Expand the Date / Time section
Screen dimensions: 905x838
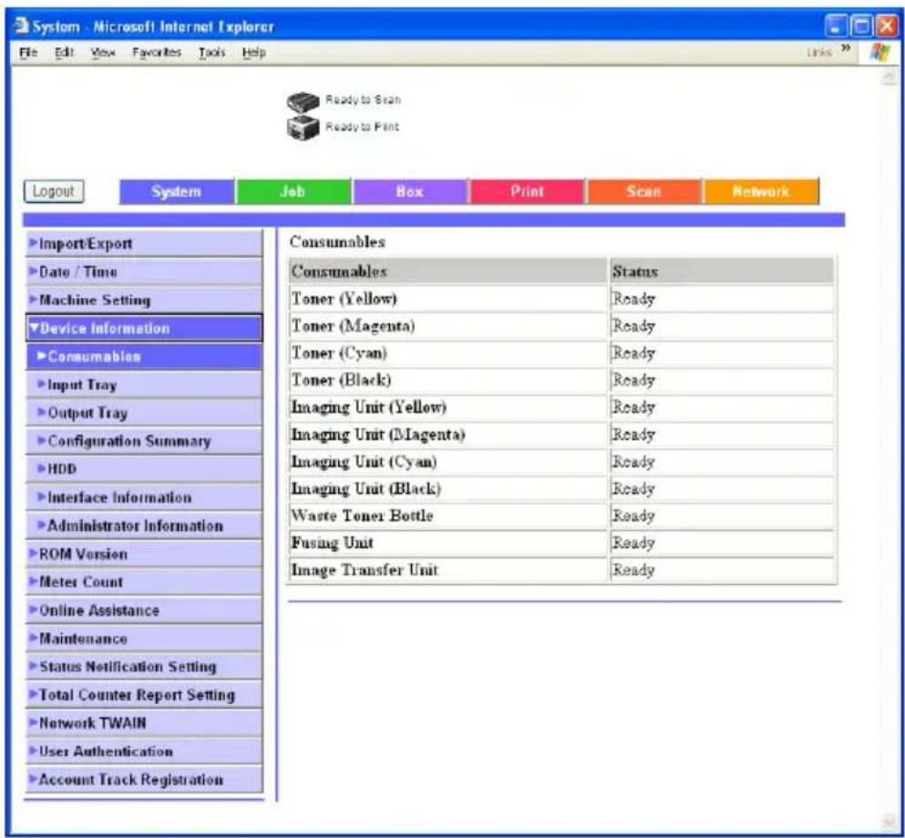point(144,271)
